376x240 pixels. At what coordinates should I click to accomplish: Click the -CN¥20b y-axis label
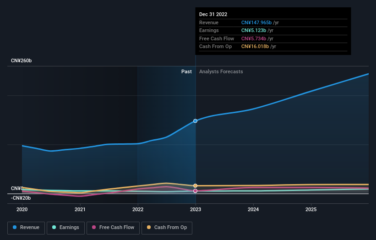pos(21,198)
